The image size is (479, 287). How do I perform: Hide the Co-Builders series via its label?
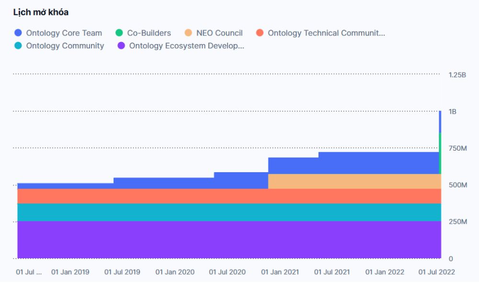coord(148,33)
